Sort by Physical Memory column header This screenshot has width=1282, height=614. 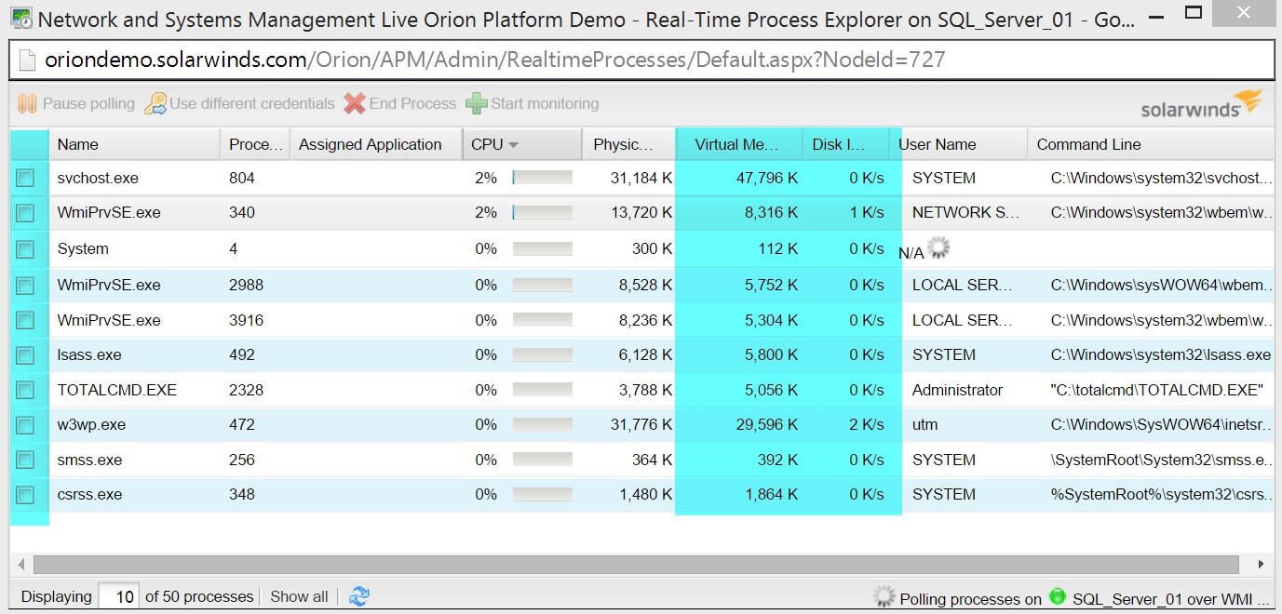(x=628, y=144)
